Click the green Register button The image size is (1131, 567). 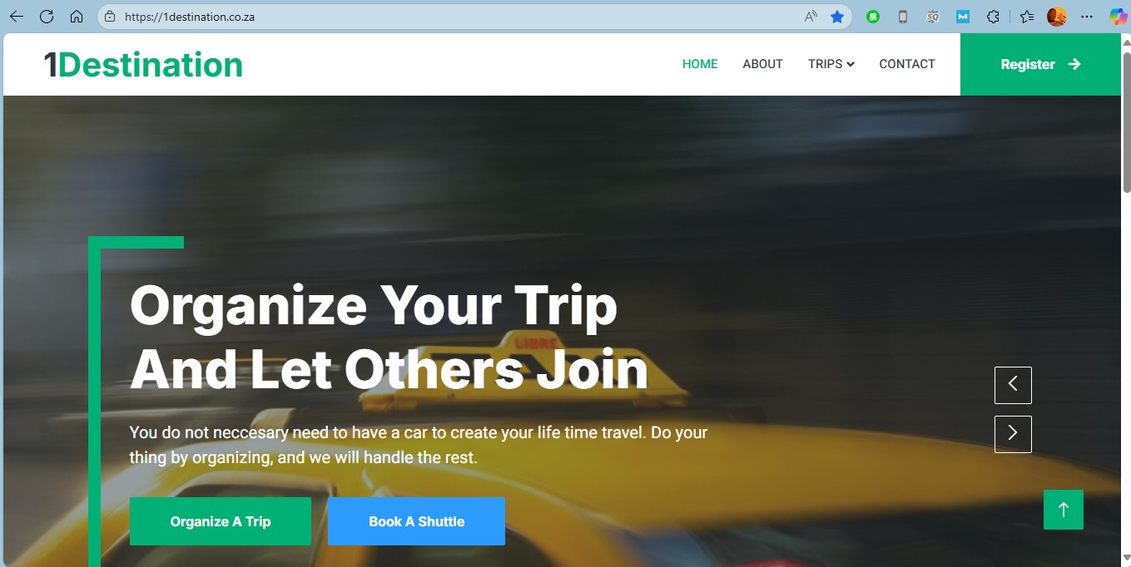pos(1040,64)
